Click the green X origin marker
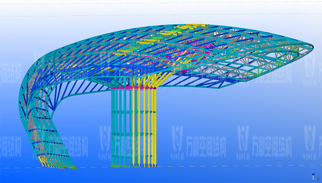The image size is (322, 183). (219, 164)
